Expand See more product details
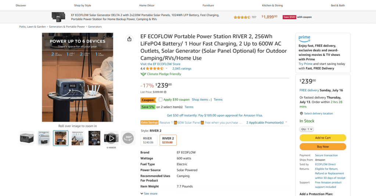376x196 pixels. tap(149, 193)
